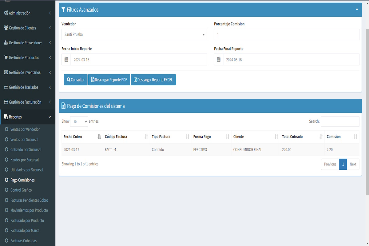The image size is (369, 246).
Task: Click calendar icon beside Fecha Inicio Reporte
Action: (66, 60)
